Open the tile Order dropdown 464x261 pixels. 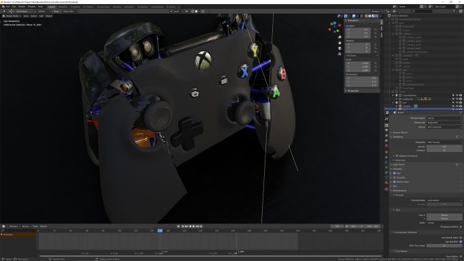(x=444, y=223)
